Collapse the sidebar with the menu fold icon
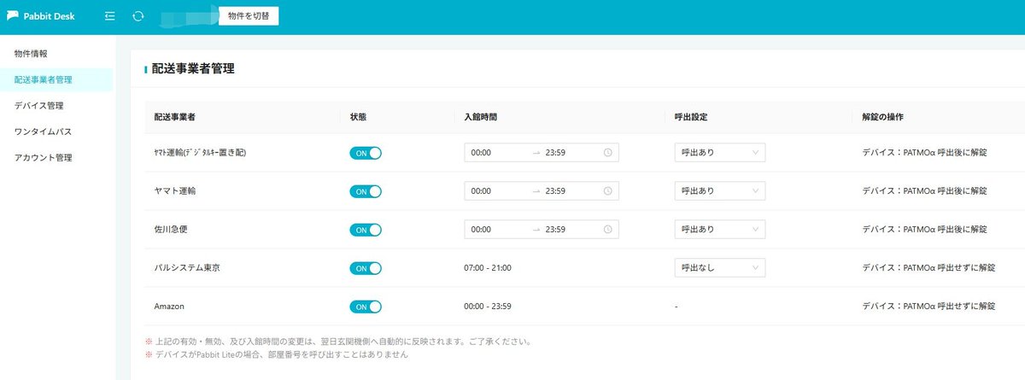 tap(109, 16)
